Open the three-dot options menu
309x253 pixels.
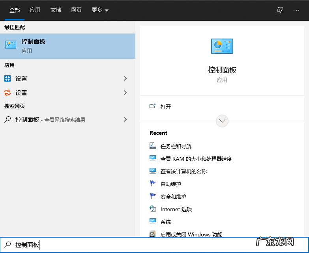click(x=296, y=10)
